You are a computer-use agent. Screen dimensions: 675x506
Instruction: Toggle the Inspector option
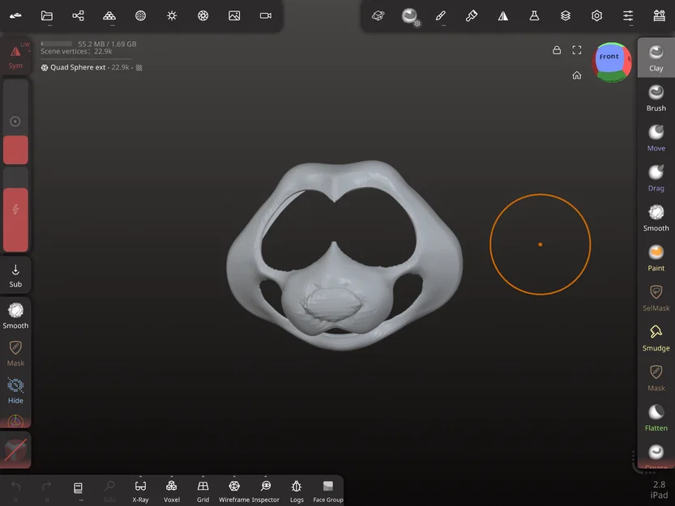266,491
